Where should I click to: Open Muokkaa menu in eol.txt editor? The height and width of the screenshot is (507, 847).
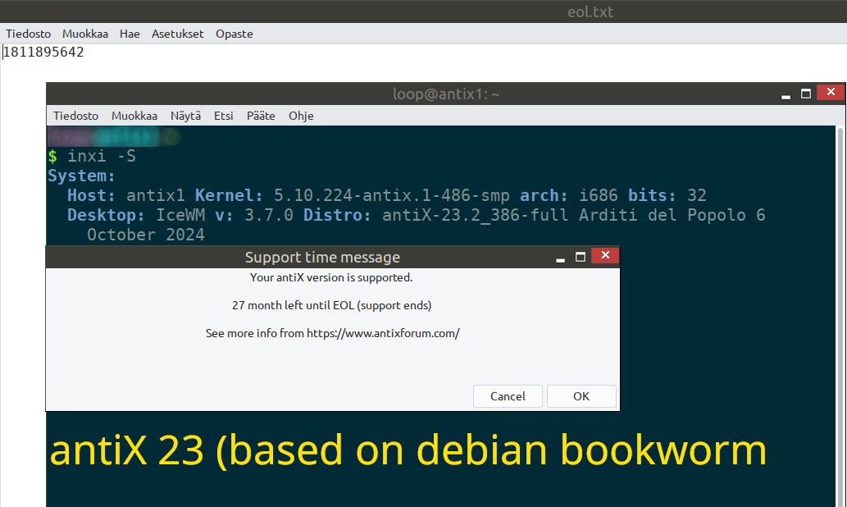[x=84, y=34]
